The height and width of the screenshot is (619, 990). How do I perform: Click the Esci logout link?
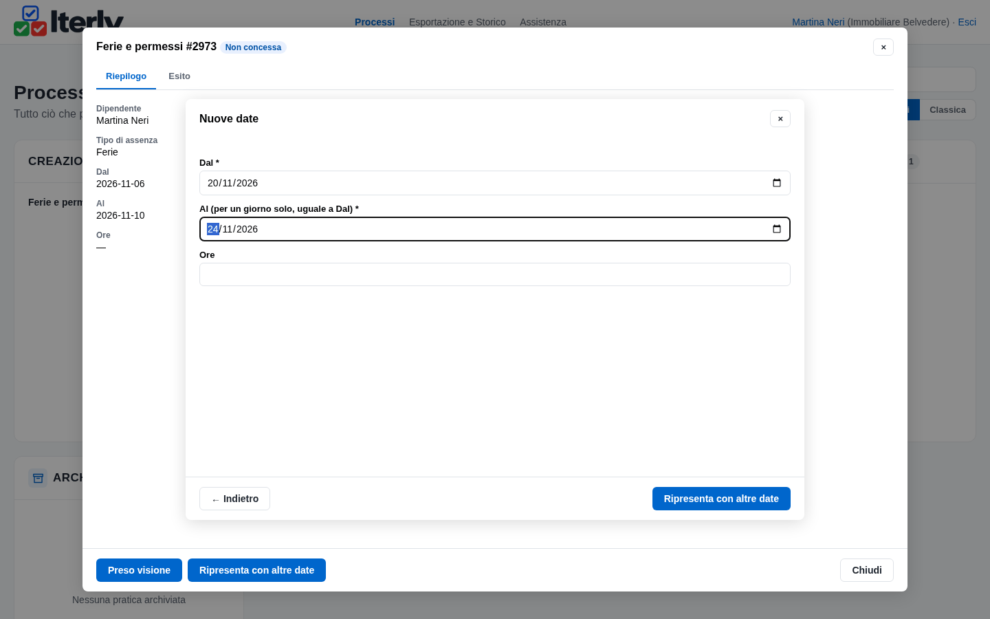(x=967, y=22)
